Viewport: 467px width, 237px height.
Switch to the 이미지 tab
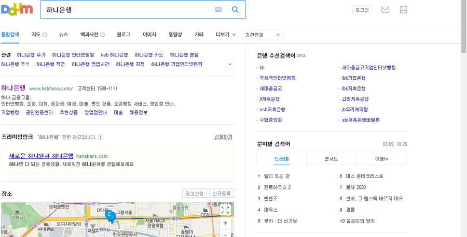click(149, 35)
